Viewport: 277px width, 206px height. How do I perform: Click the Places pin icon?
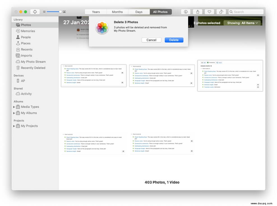[18, 43]
